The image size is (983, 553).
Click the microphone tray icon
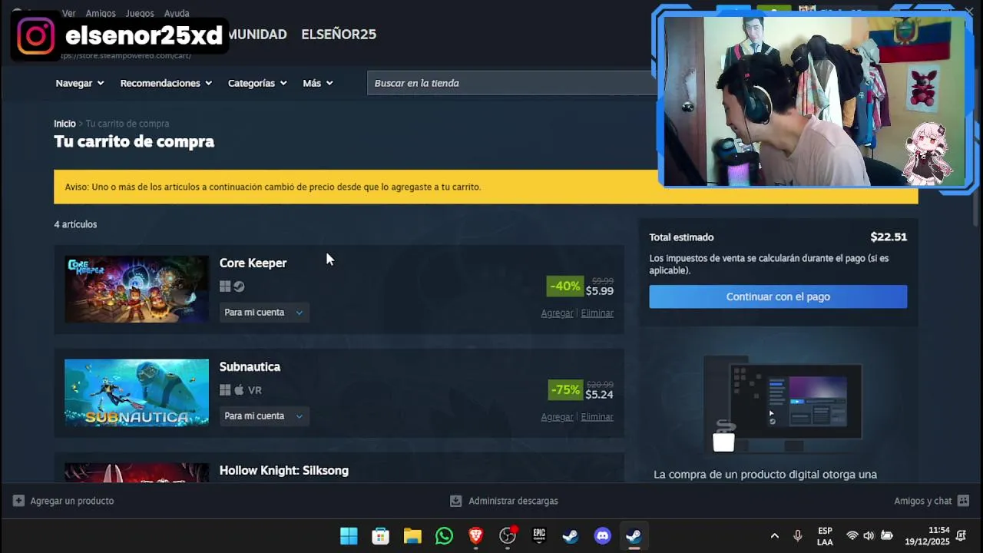point(798,536)
